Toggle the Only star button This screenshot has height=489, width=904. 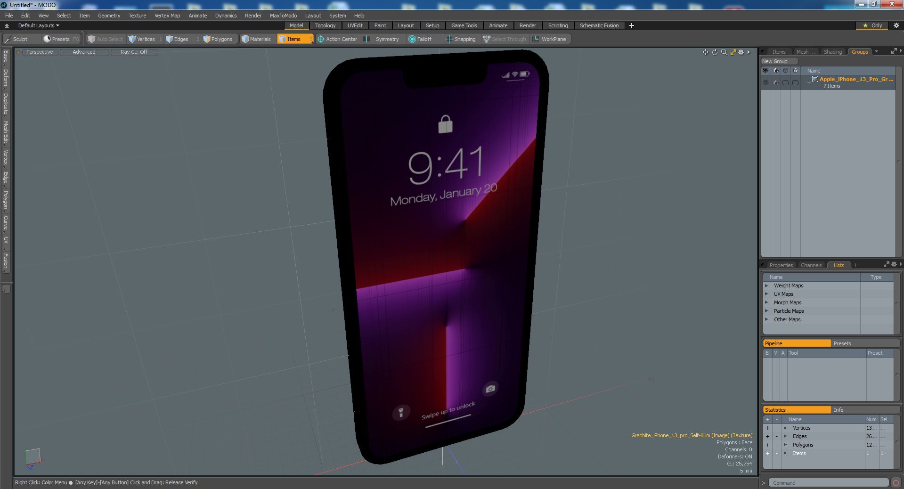(x=872, y=25)
